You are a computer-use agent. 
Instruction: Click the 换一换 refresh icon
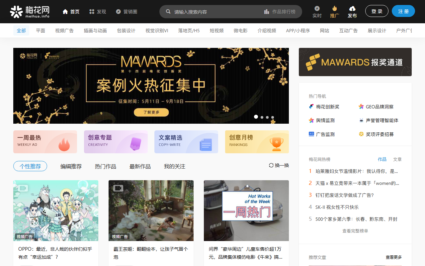271,165
